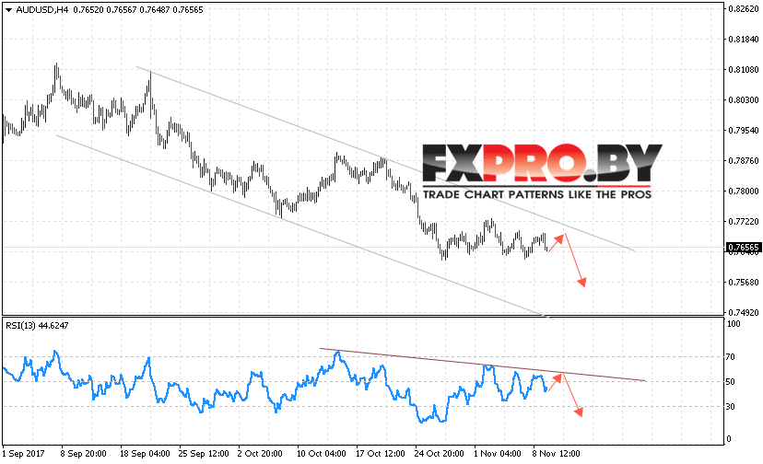Click price level 0.81080 on the axis
Viewport: 763px width, 464px height.
[x=744, y=70]
